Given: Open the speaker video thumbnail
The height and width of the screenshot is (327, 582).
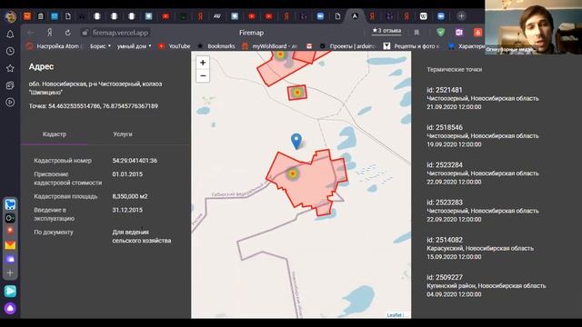Looking at the screenshot, I should pyautogui.click(x=534, y=27).
